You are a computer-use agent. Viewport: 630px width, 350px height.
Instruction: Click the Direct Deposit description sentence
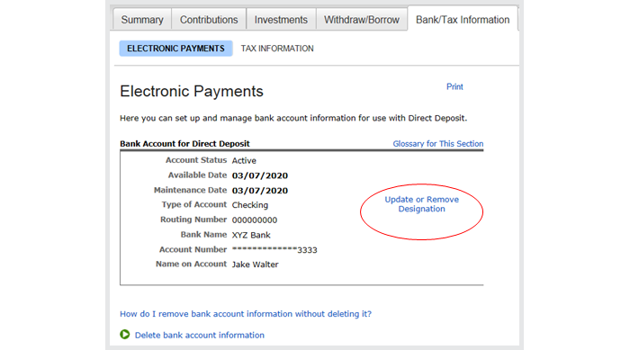coord(293,118)
